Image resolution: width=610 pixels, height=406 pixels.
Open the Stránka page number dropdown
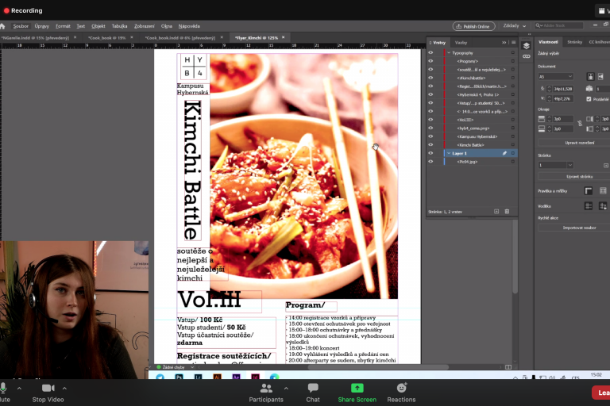tap(555, 165)
